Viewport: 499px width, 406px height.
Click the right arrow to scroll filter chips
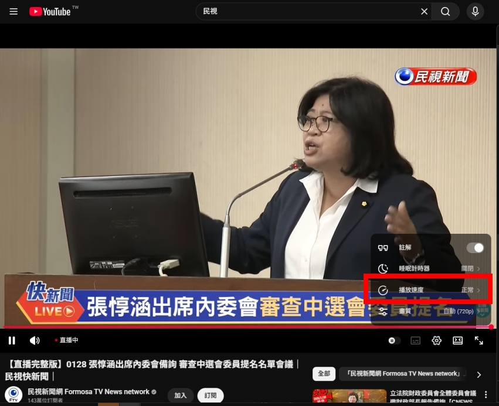coord(478,374)
